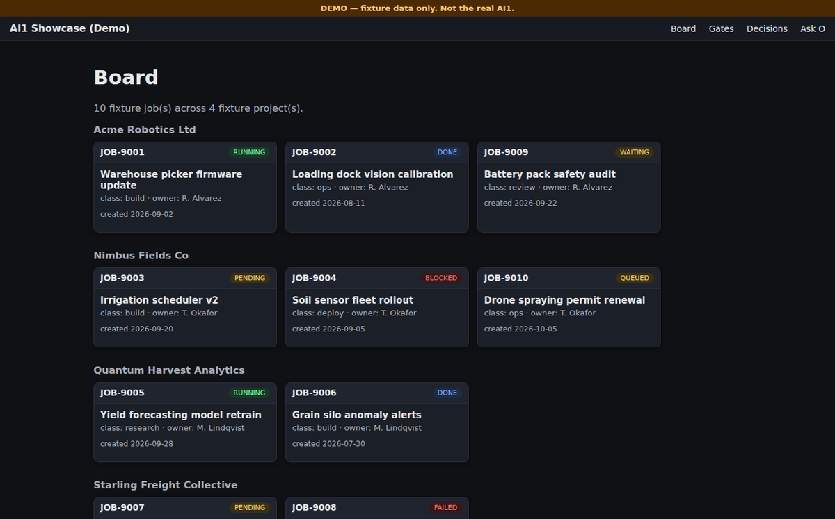
Task: Click the DONE badge on JOB-9006
Action: pos(447,393)
